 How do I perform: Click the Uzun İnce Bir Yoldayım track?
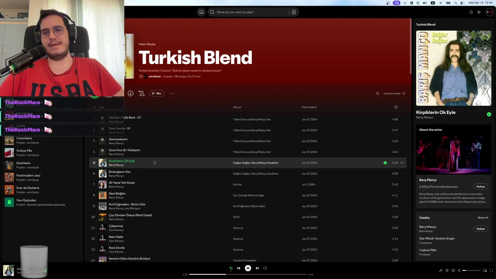pos(248,152)
